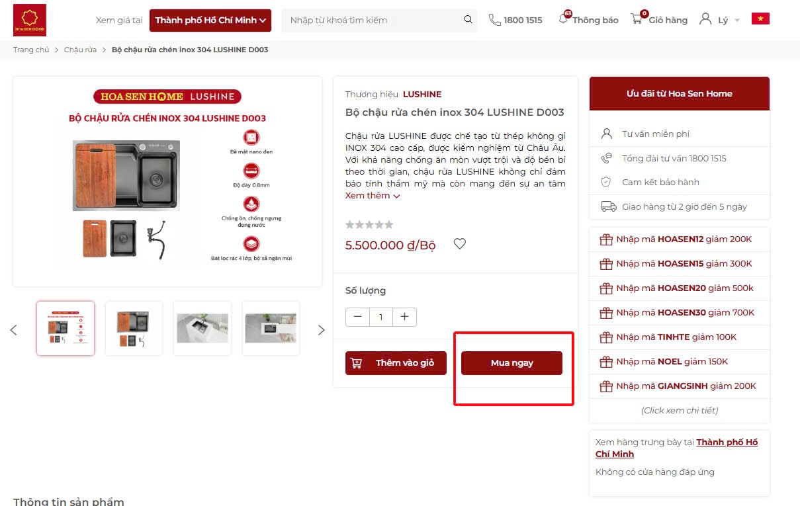The image size is (800, 506).
Task: Click Nhập mã HOASEN12 giảm 200K
Action: click(x=684, y=239)
